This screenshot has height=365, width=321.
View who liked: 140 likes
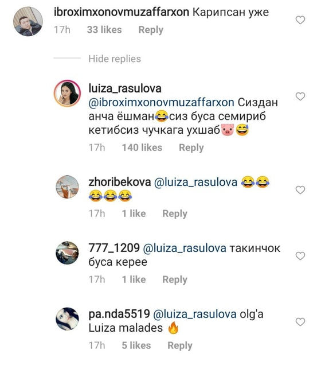point(142,147)
